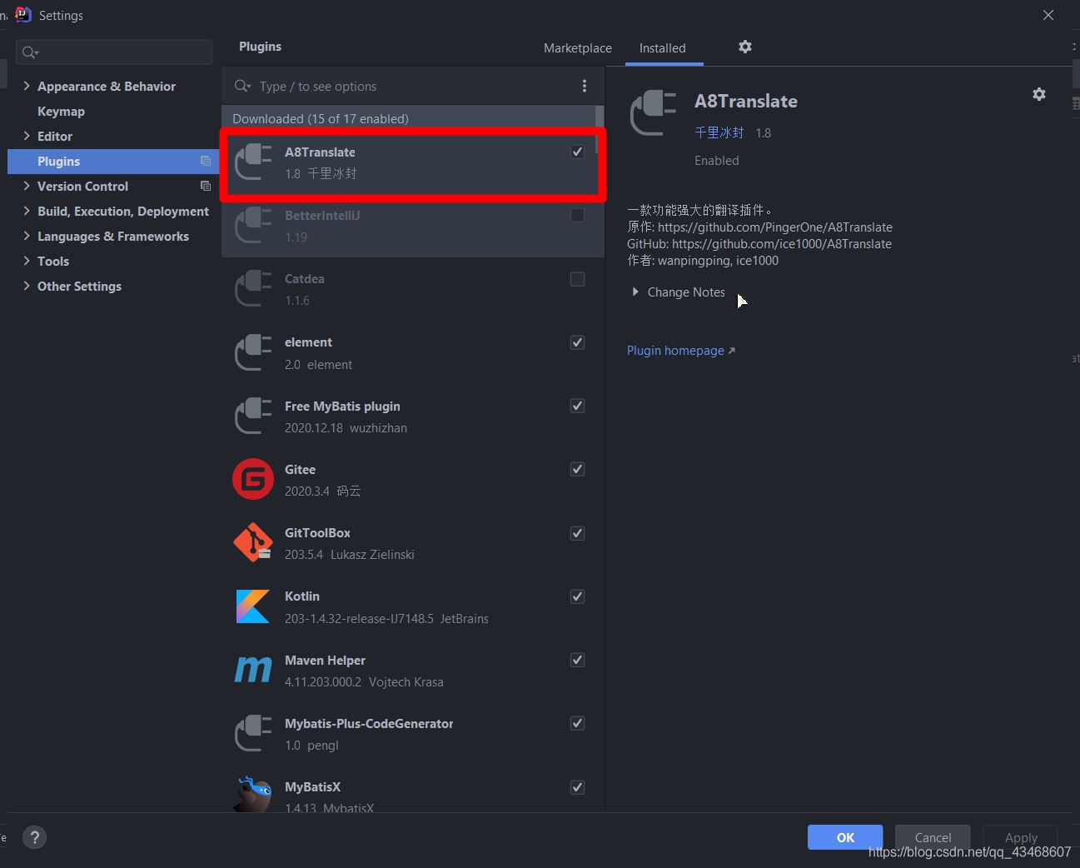Image resolution: width=1080 pixels, height=868 pixels.
Task: Click the Free MyBatis plugin icon
Action: (x=253, y=417)
